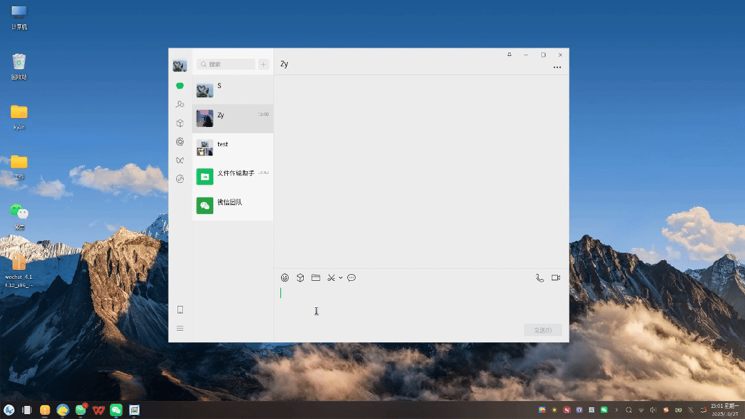
Task: Switch to the Chats sidebar tab
Action: pyautogui.click(x=180, y=86)
